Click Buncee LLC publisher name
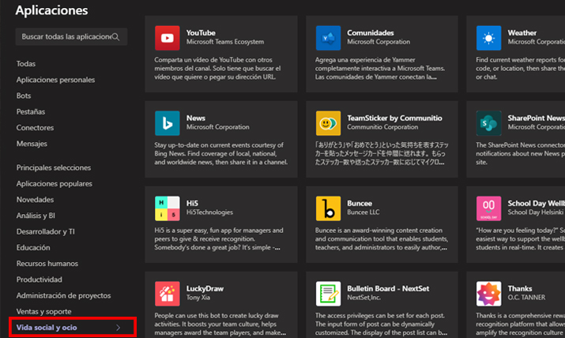The image size is (565, 338). 363,212
